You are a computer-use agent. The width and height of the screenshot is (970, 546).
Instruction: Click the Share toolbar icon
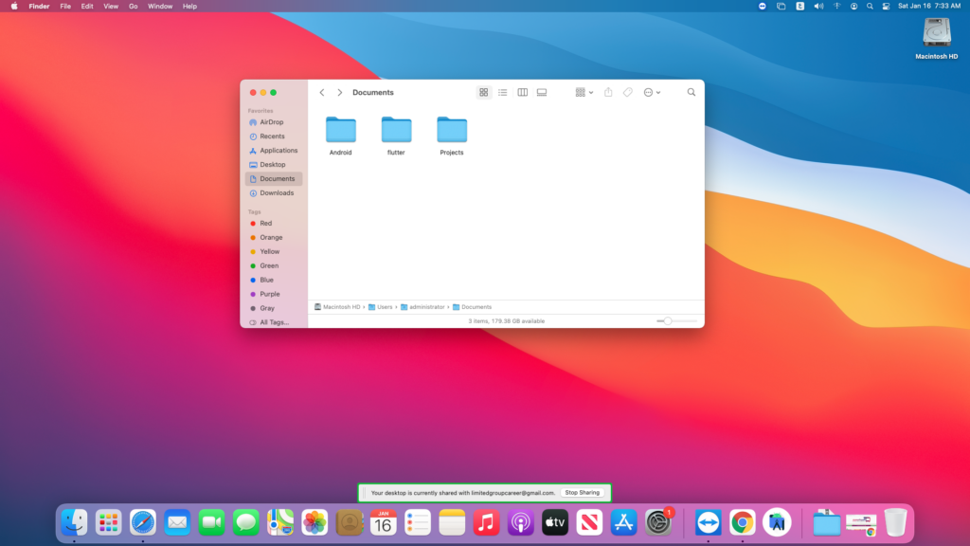tap(608, 92)
